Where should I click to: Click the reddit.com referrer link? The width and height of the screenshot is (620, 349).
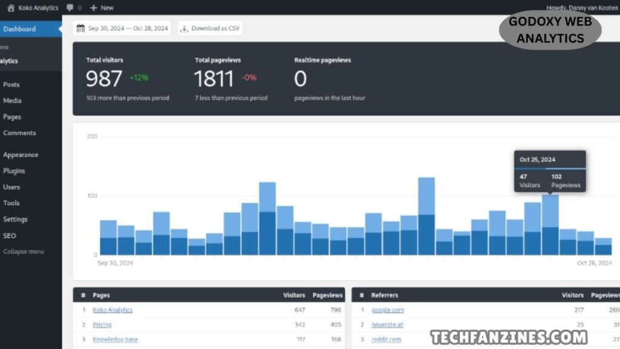click(386, 339)
